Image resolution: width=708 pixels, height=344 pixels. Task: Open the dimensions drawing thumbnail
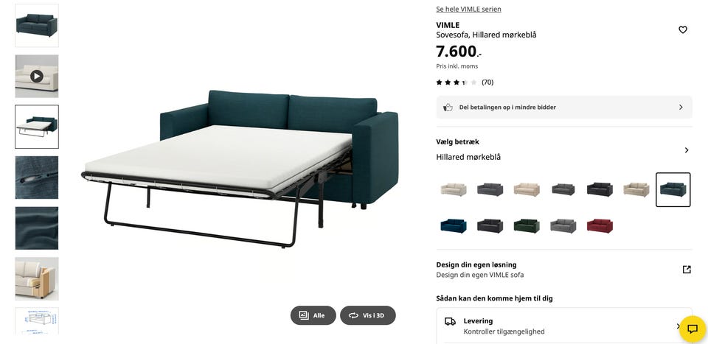click(37, 320)
